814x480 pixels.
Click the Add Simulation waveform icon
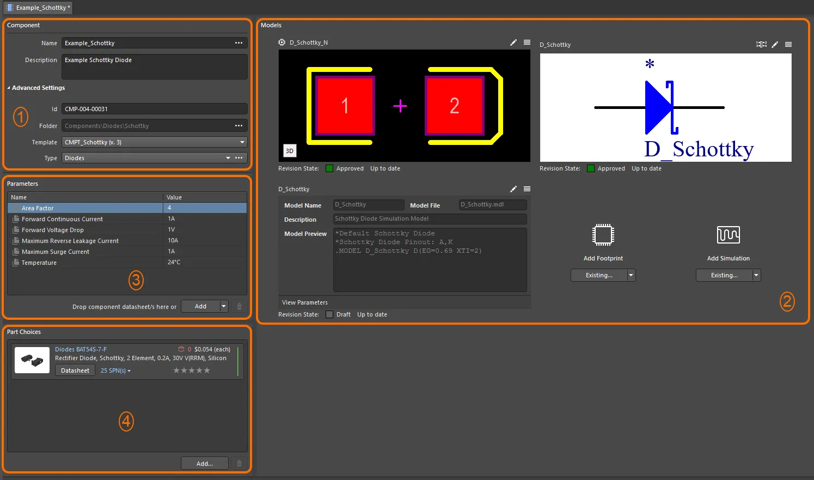pos(728,235)
